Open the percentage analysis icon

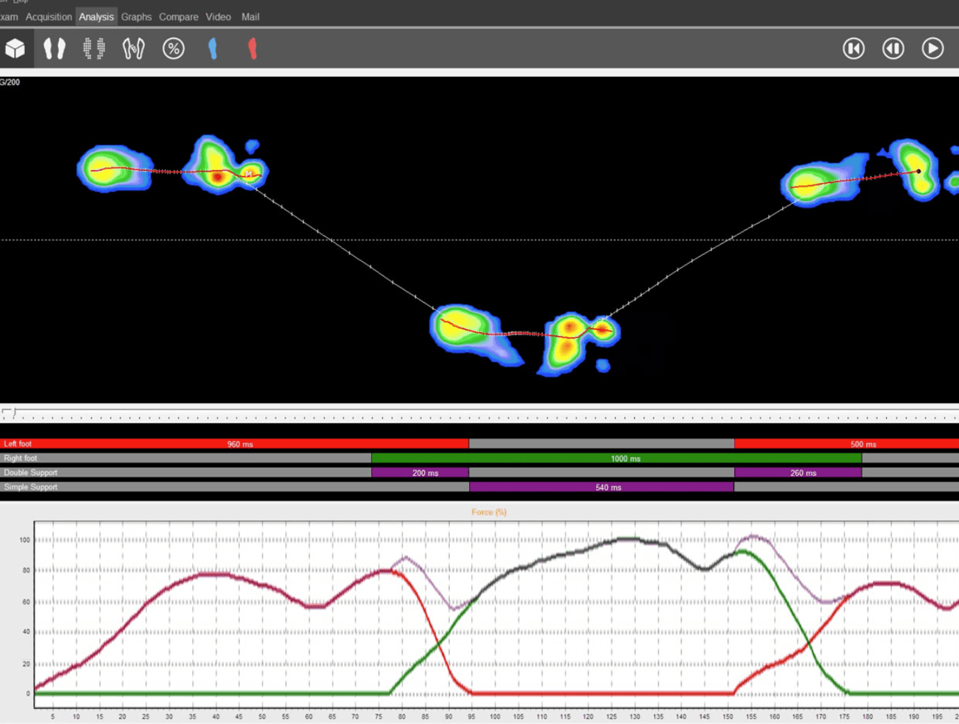tap(173, 49)
